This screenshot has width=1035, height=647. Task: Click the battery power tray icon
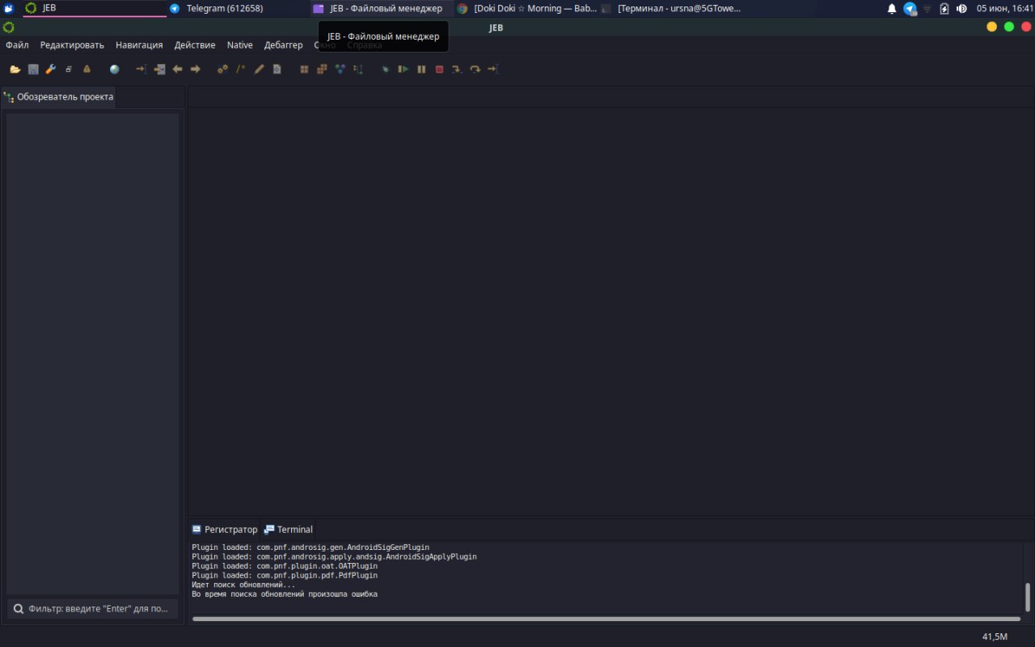[x=944, y=8]
